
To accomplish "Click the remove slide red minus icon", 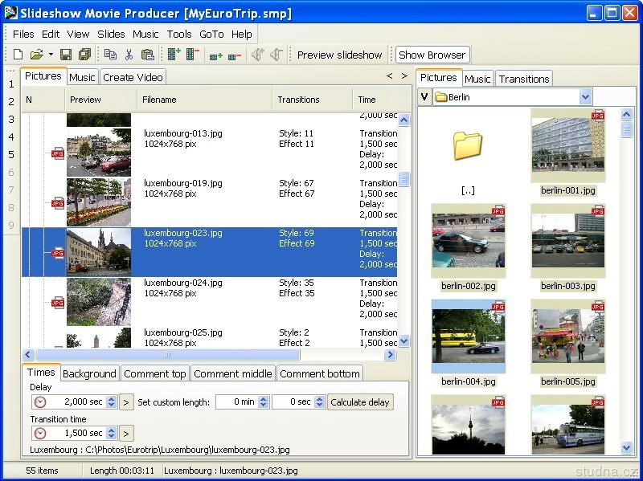I will pyautogui.click(x=193, y=55).
